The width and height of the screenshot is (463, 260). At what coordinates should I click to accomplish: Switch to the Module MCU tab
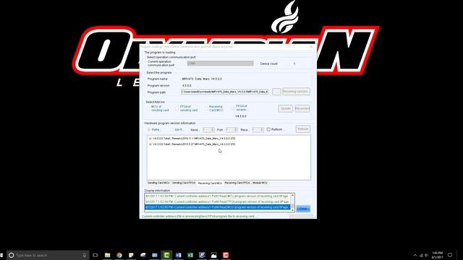(260, 183)
